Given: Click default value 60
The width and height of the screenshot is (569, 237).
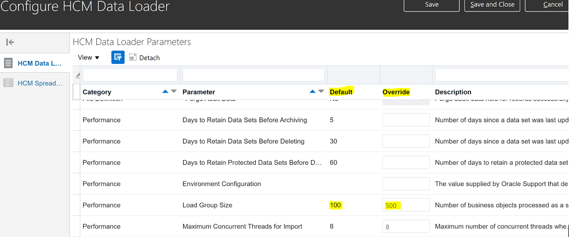Looking at the screenshot, I should pyautogui.click(x=333, y=162).
